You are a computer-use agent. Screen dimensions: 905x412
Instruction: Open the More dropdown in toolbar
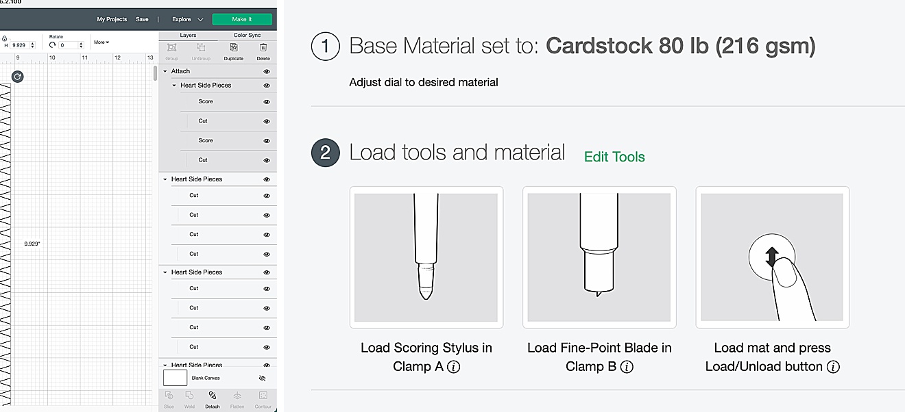coord(101,42)
